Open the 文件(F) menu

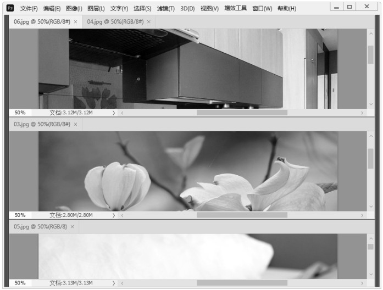tap(29, 9)
